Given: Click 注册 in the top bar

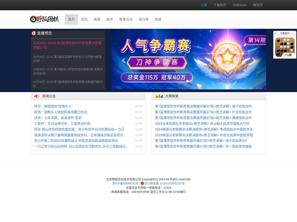Looking at the screenshot, I should [x=204, y=5].
